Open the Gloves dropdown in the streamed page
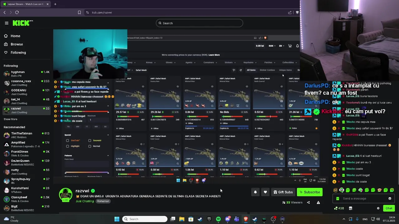The image size is (399, 224). pos(171,63)
